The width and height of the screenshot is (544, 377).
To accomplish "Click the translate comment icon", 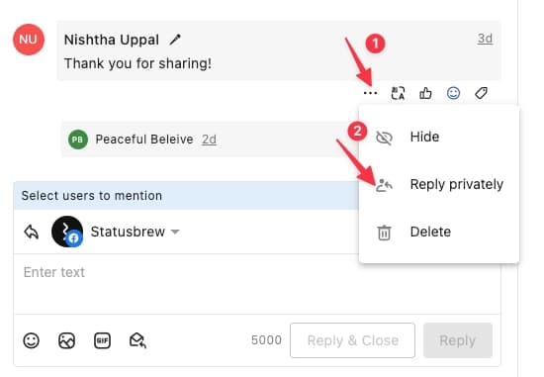I will [x=398, y=93].
